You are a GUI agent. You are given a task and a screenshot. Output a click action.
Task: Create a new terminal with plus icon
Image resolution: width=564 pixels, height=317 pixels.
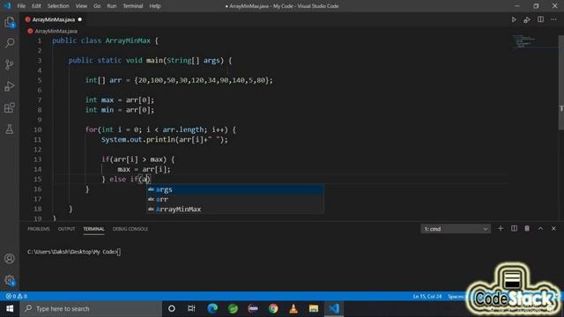pyautogui.click(x=501, y=229)
